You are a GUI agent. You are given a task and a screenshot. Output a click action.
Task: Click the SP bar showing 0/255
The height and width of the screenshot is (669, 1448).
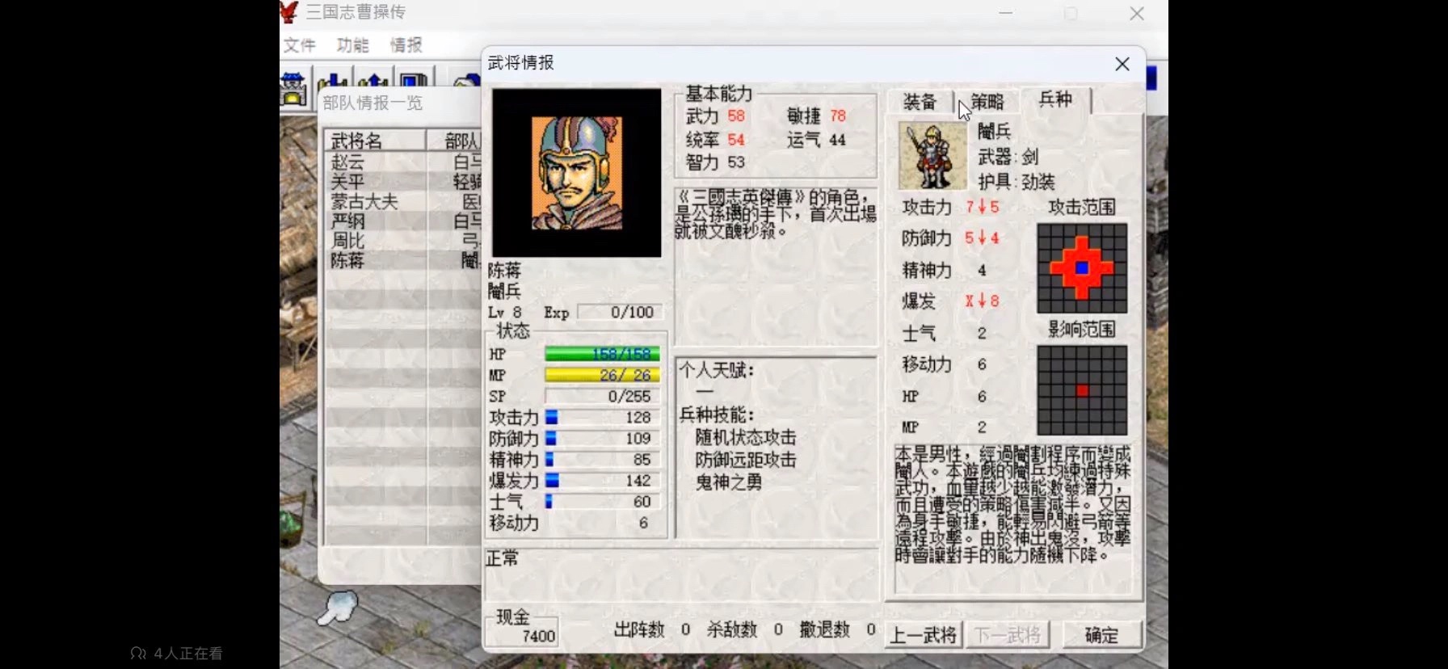tap(602, 396)
